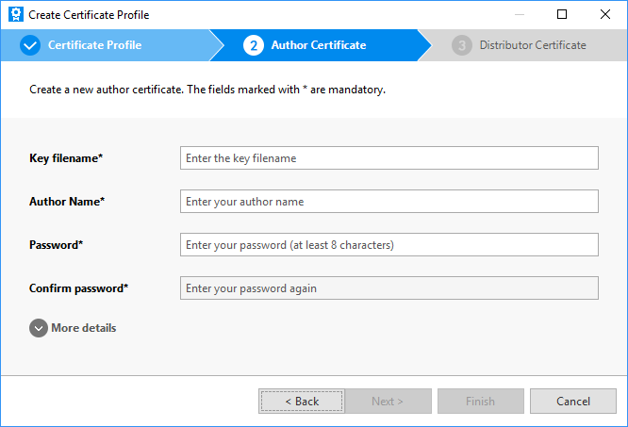This screenshot has width=628, height=427.
Task: Click the Confirm password field
Action: point(388,288)
